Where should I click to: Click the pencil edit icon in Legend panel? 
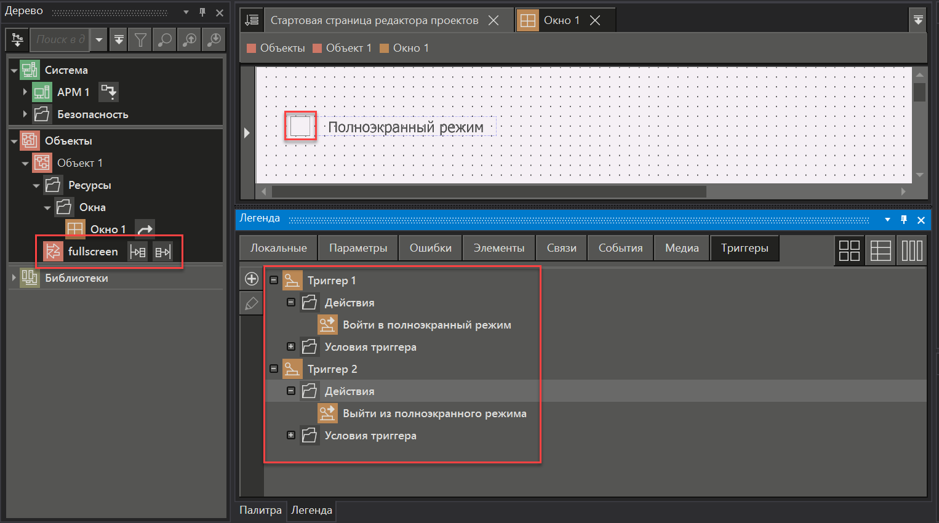tap(252, 303)
